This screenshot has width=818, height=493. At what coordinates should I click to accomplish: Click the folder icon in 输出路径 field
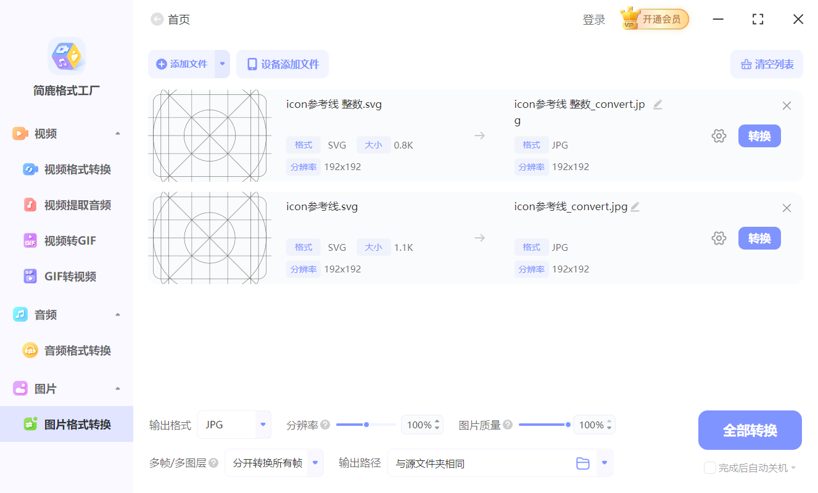click(583, 463)
